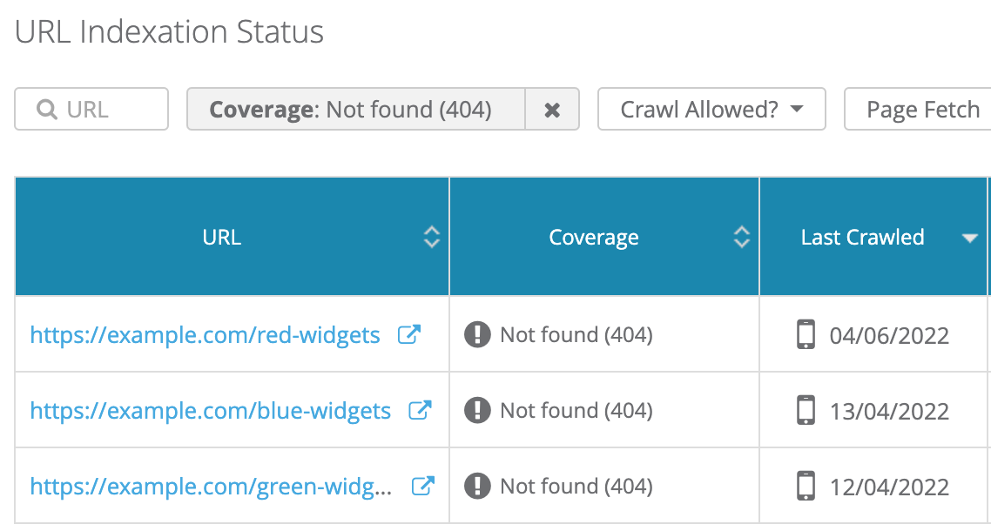Open the truncated green-widgets URL link
This screenshot has width=991, height=531.
(211, 487)
